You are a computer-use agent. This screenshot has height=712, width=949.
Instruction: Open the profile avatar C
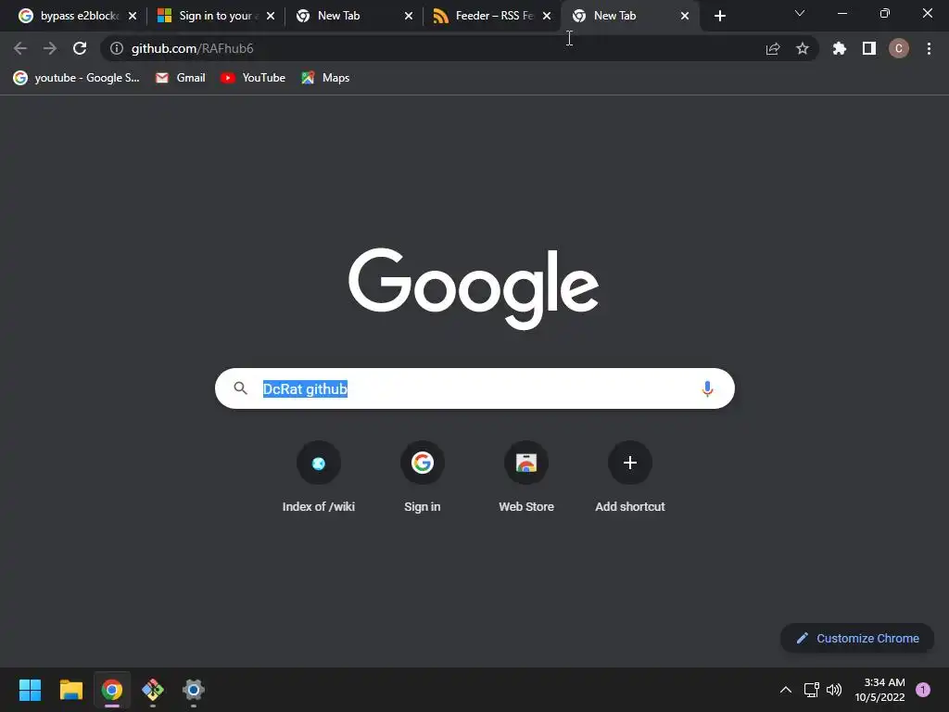pos(899,48)
